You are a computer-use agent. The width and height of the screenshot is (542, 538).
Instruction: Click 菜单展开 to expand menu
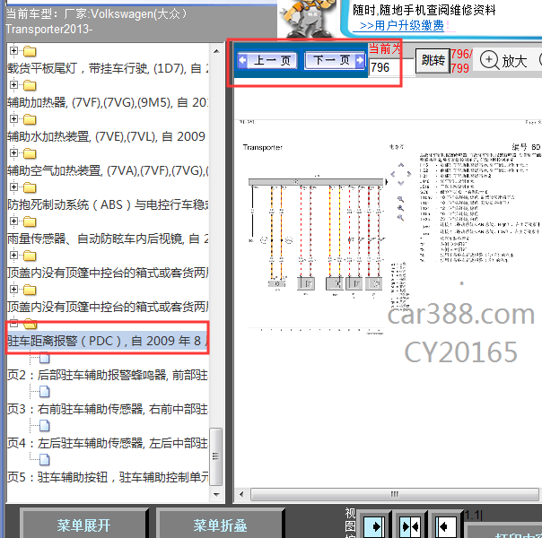coord(83,525)
